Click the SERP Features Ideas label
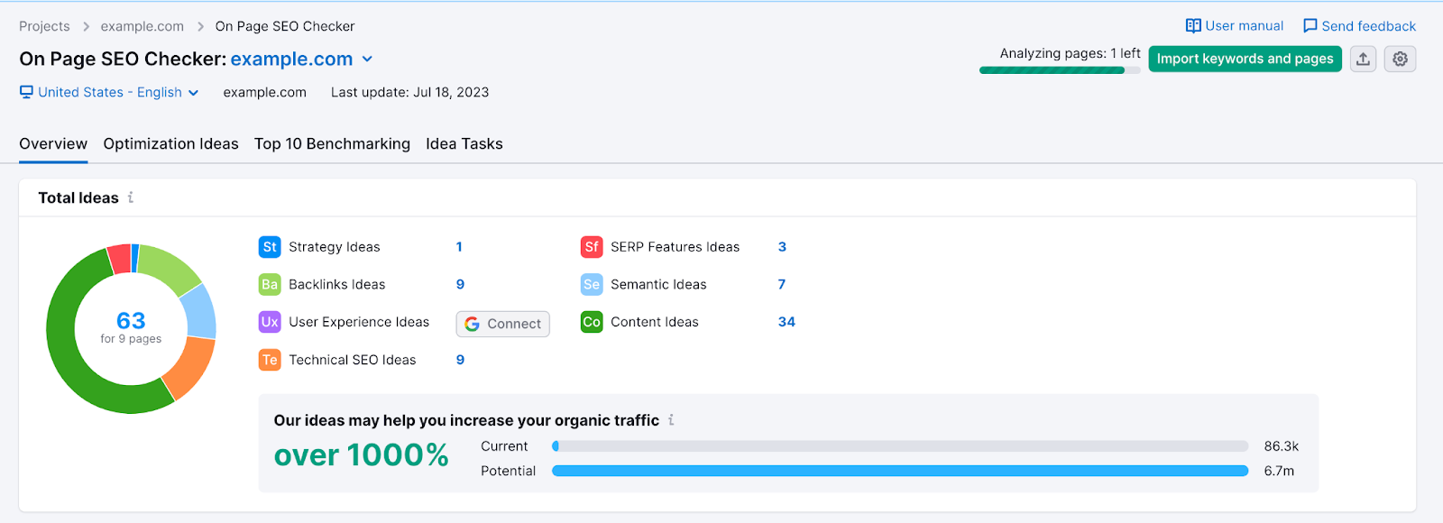The width and height of the screenshot is (1443, 523). (x=676, y=247)
